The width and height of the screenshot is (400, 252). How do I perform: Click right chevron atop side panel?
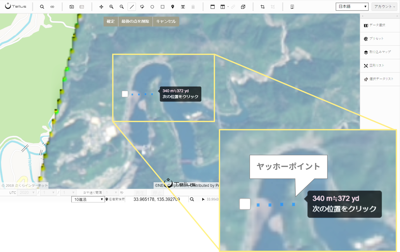click(x=397, y=16)
